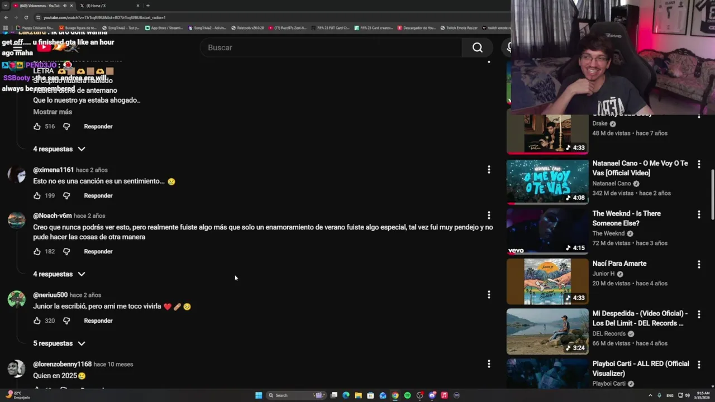Screen dimensions: 715x402
Task: Click @Noach-v6m profile avatar
Action: point(16,220)
